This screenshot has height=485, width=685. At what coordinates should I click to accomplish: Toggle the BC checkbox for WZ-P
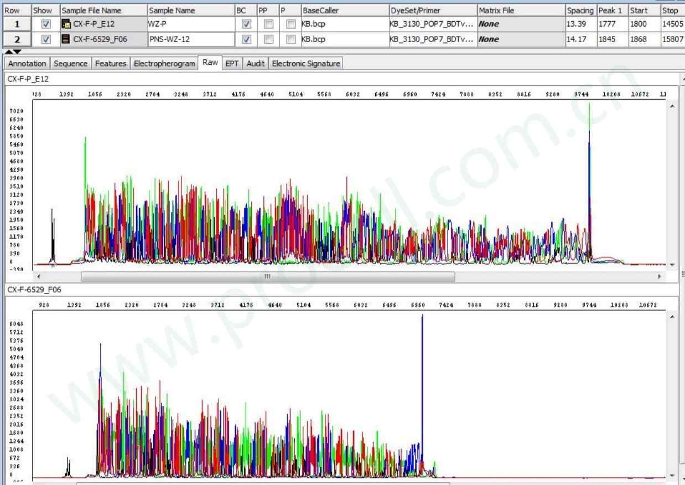246,24
